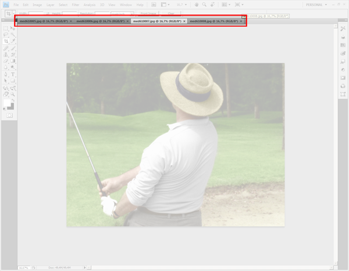
Task: Open the Styles (fx) panel icon
Action: (x=343, y=61)
